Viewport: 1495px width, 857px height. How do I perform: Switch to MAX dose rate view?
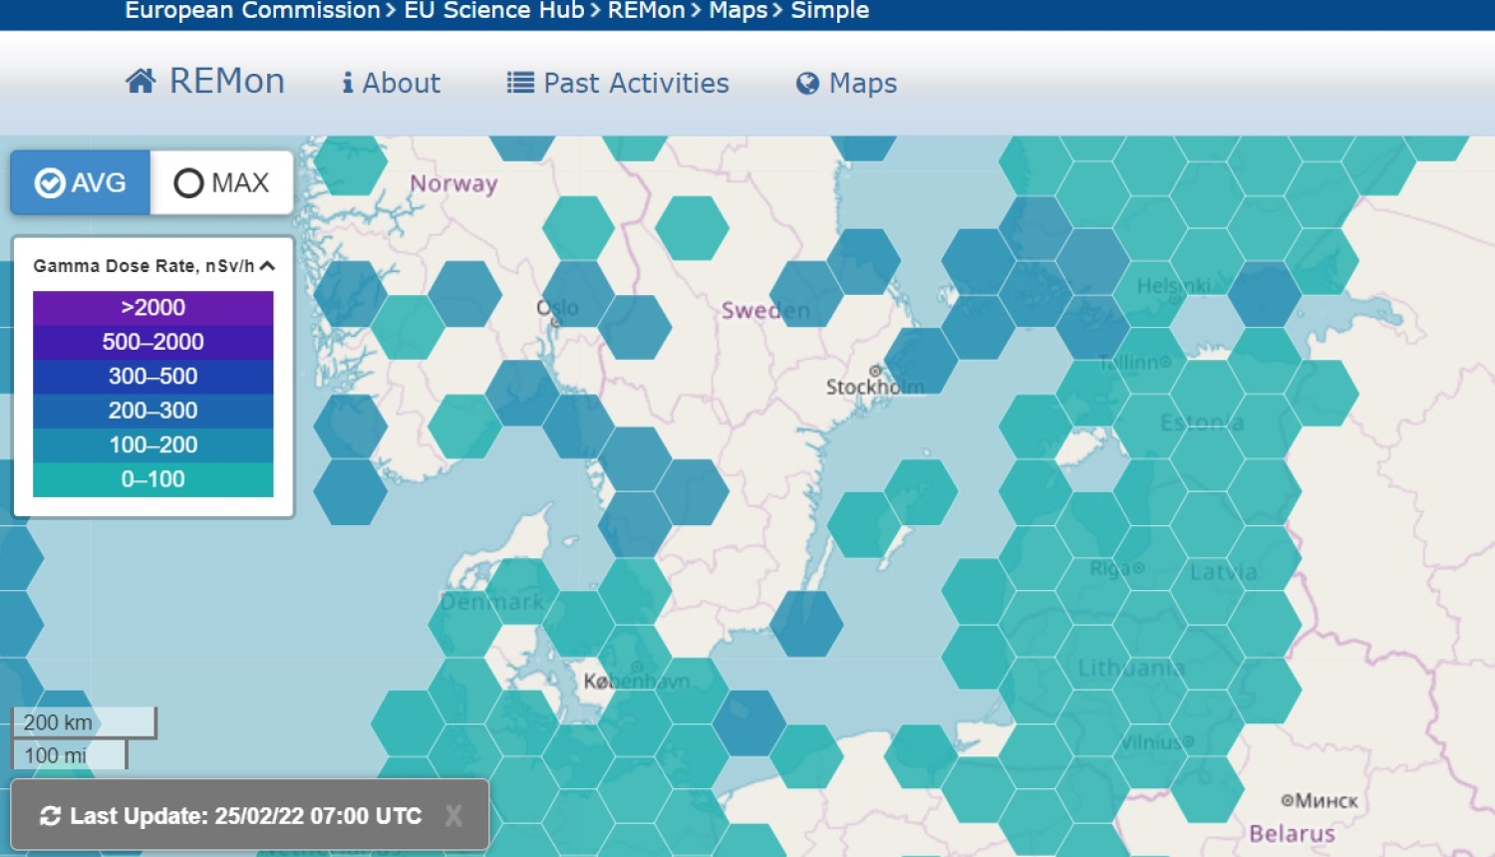tap(221, 182)
